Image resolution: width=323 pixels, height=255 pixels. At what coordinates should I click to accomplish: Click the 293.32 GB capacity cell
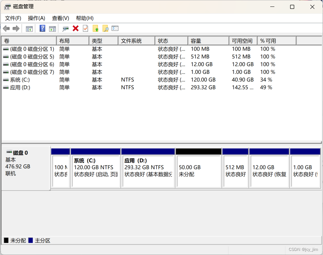pyautogui.click(x=203, y=88)
